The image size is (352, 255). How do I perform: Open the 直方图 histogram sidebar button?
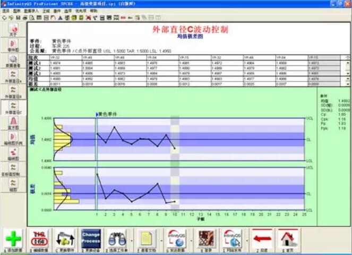click(x=13, y=123)
